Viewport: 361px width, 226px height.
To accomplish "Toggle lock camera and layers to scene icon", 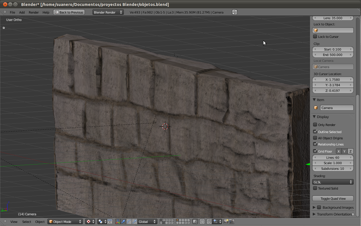I will tap(195, 221).
